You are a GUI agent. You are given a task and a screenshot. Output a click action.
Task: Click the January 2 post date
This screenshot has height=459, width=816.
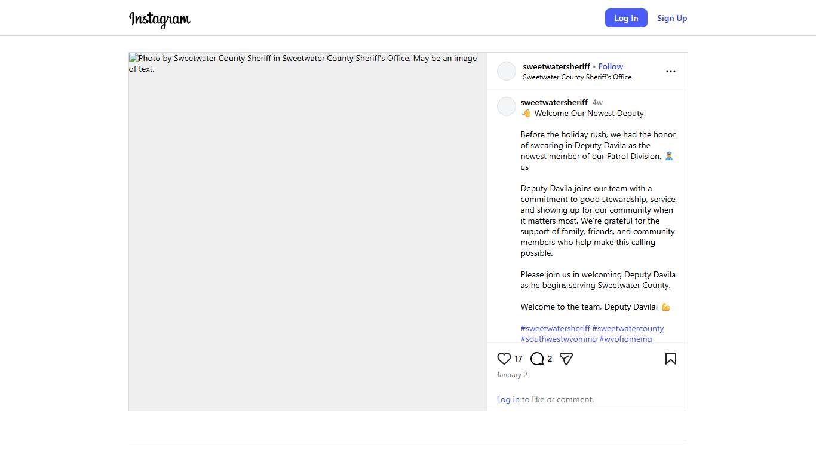[512, 375]
